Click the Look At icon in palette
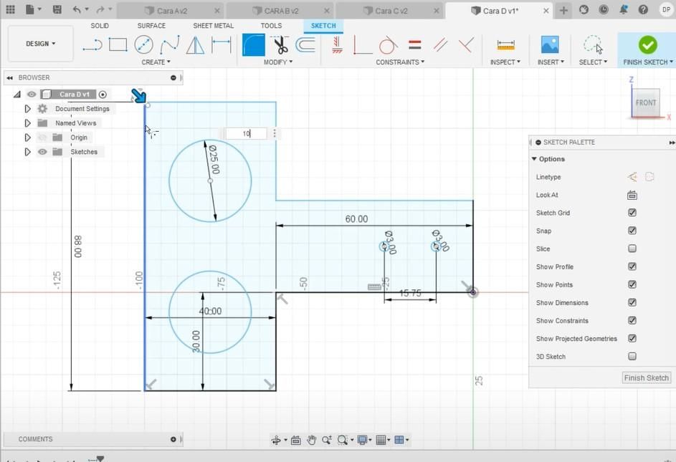The height and width of the screenshot is (462, 676). 632,196
